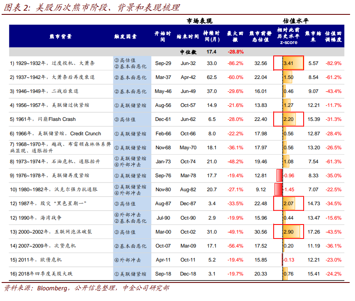Click the 9.12 valuation cell

[x=261, y=190]
